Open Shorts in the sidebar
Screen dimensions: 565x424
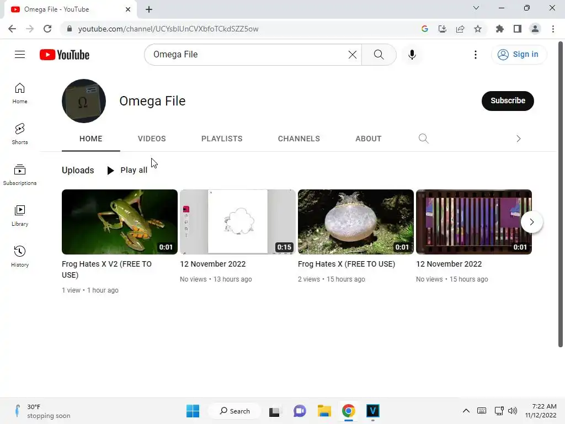(20, 134)
